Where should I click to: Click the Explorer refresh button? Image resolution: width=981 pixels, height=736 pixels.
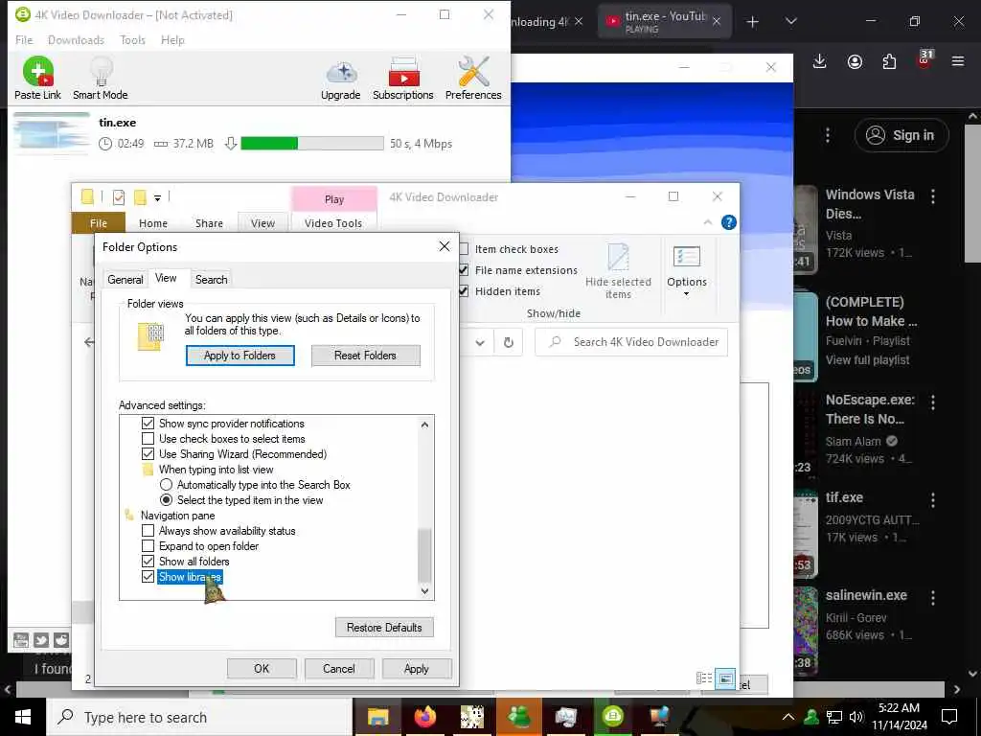click(x=509, y=342)
